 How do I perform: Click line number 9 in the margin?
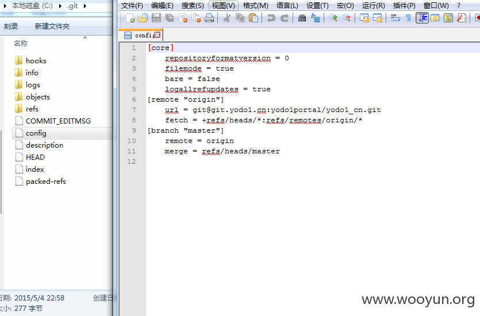[134, 130]
